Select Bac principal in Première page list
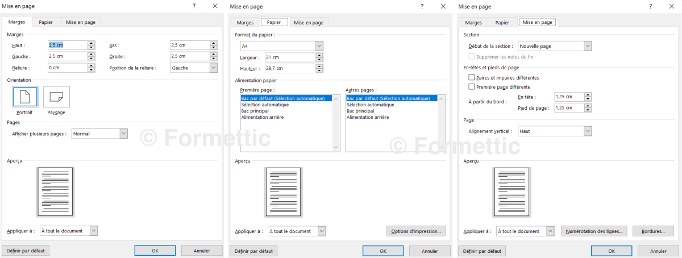This screenshot has height=258, width=682. [x=254, y=111]
